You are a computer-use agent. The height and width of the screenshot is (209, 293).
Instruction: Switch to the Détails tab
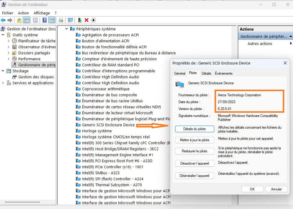(x=206, y=73)
